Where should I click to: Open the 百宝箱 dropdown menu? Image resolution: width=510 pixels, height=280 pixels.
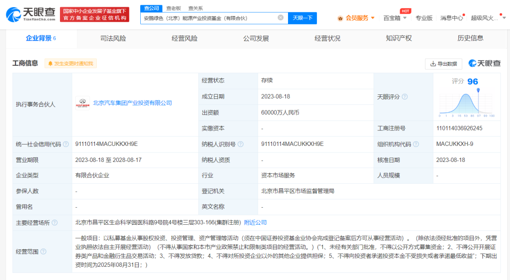pyautogui.click(x=394, y=18)
